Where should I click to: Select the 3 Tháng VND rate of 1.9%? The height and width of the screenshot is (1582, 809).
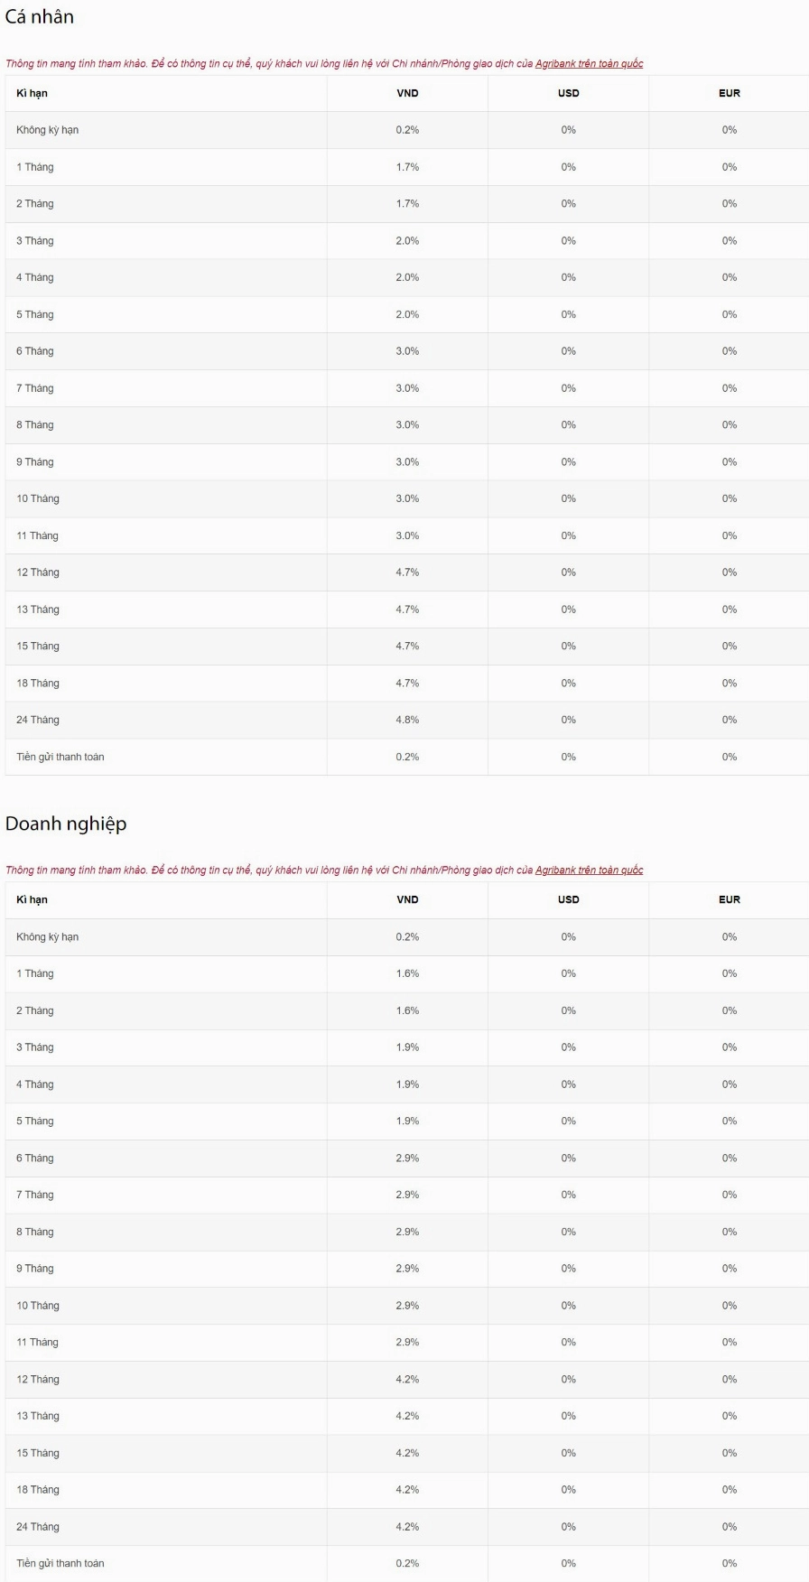click(407, 1047)
